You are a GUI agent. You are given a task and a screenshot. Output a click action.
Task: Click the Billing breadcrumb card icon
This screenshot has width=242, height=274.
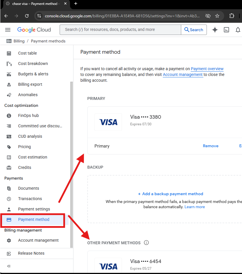(x=9, y=41)
